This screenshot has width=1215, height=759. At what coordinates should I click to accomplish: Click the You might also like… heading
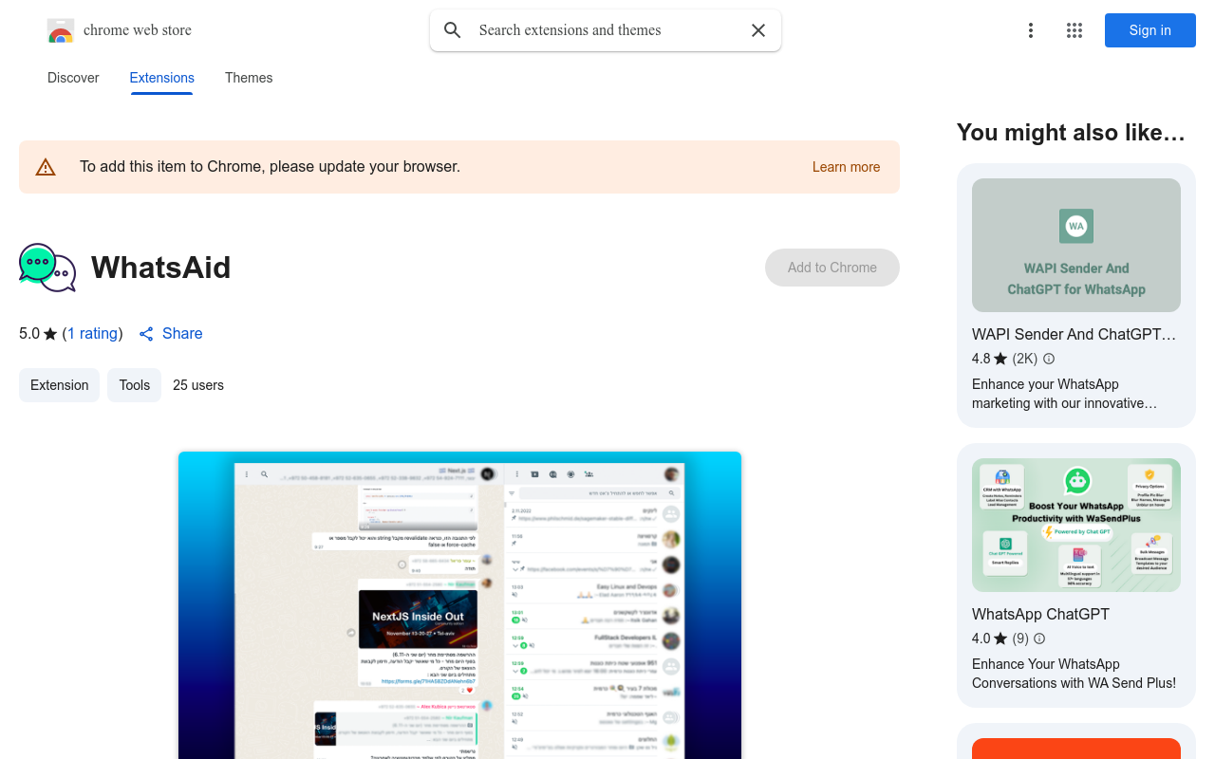1072,133
